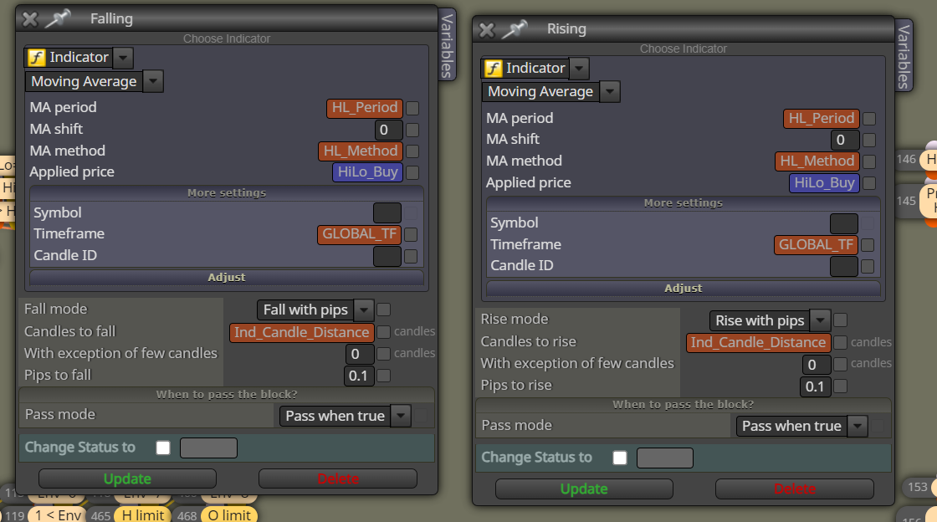Viewport: 937px width, 522px height.
Task: Click Ind_Candle_Distance in Candles to fall
Action: 302,333
